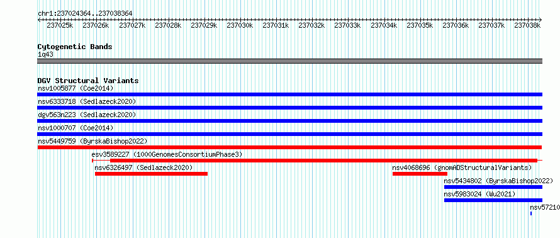The width and height of the screenshot is (560, 238).
Task: Click the 237038k ruler tick label
Action: pos(528,26)
